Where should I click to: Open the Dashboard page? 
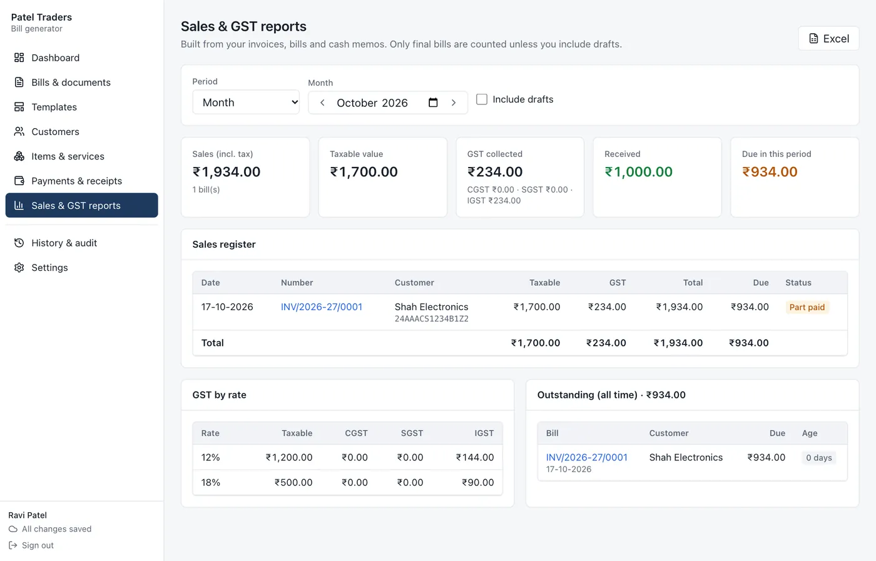click(81, 58)
